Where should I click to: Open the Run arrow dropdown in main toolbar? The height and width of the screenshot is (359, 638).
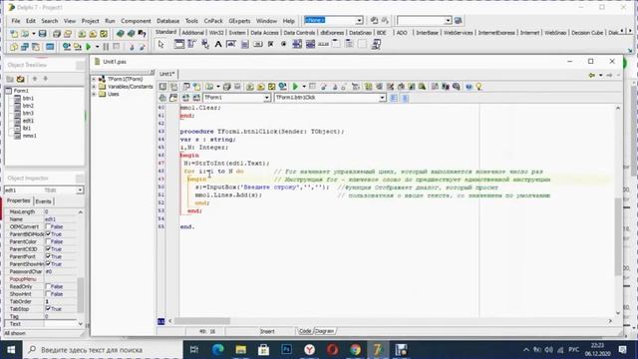(97, 47)
